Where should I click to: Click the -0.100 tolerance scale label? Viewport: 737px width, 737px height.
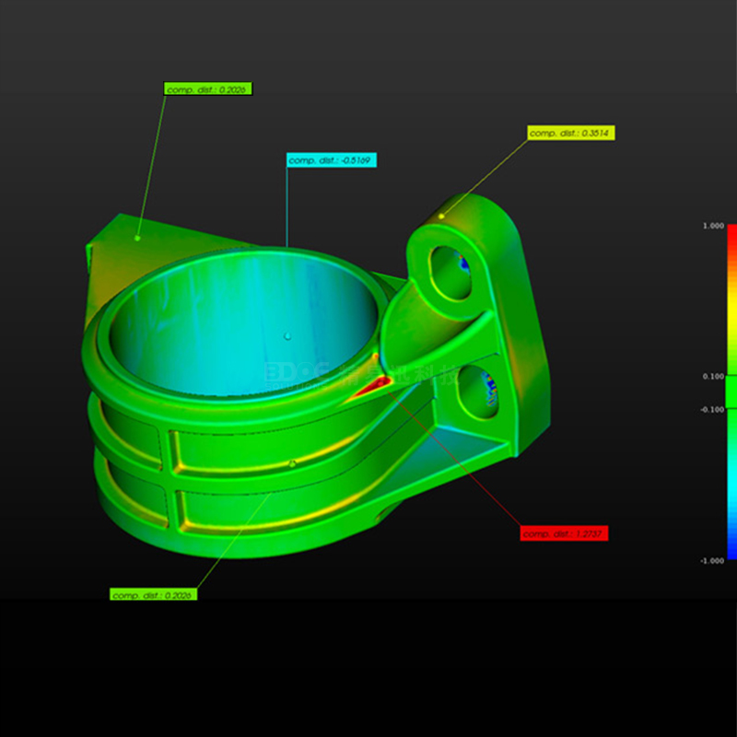pyautogui.click(x=712, y=409)
